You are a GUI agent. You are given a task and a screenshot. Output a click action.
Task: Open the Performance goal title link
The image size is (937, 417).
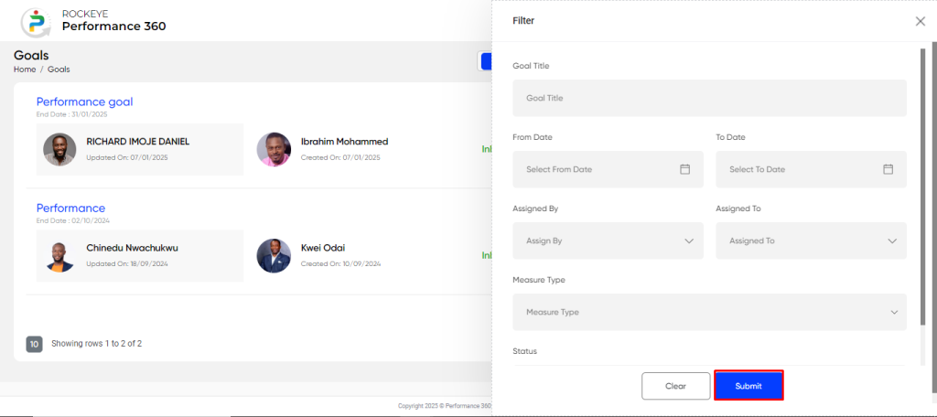[84, 102]
